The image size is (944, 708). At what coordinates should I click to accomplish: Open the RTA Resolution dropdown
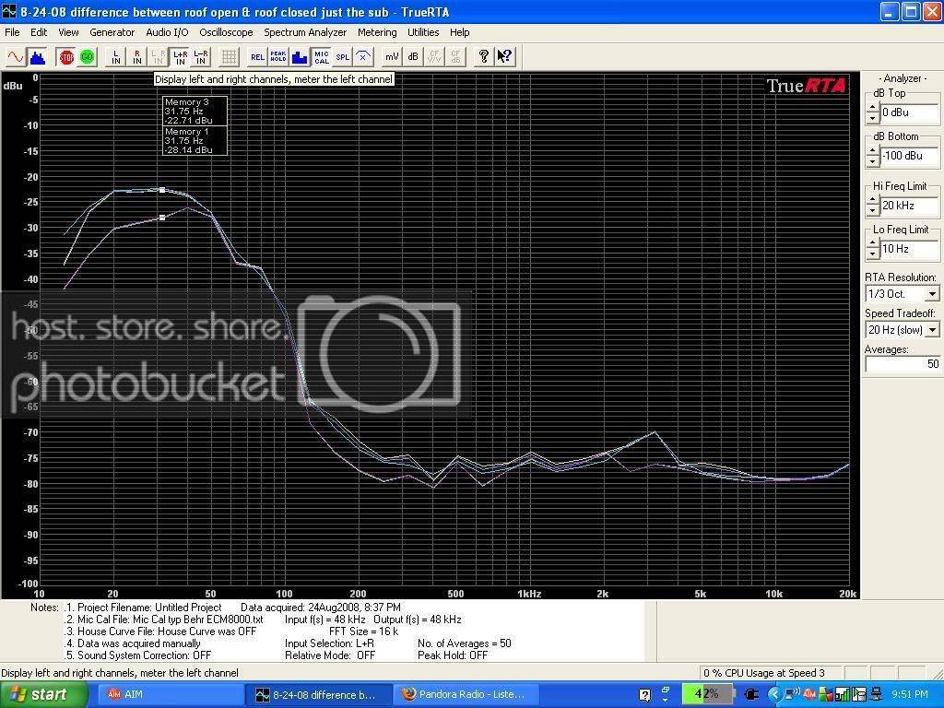click(932, 294)
